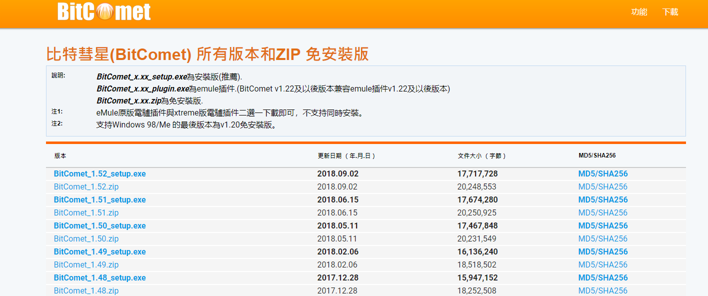Download BitComet_1.51.zip
This screenshot has height=296, width=708.
(86, 213)
